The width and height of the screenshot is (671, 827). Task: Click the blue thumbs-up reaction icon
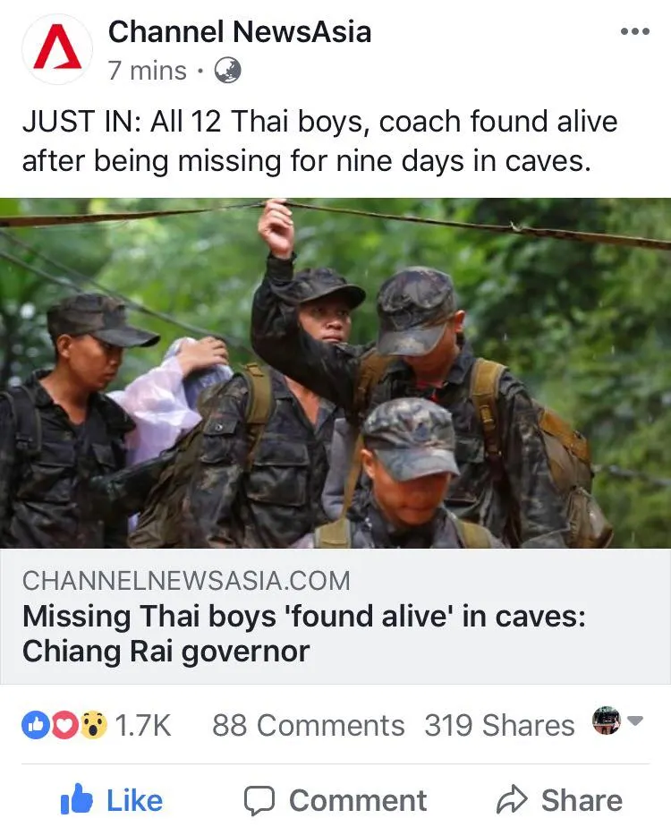[x=35, y=725]
